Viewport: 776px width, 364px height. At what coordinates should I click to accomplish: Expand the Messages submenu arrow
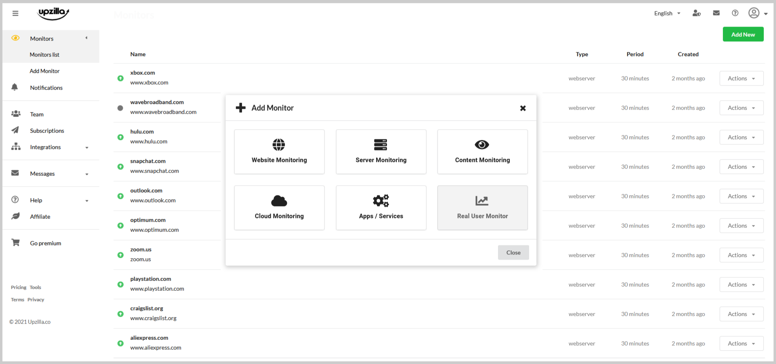[x=87, y=174]
